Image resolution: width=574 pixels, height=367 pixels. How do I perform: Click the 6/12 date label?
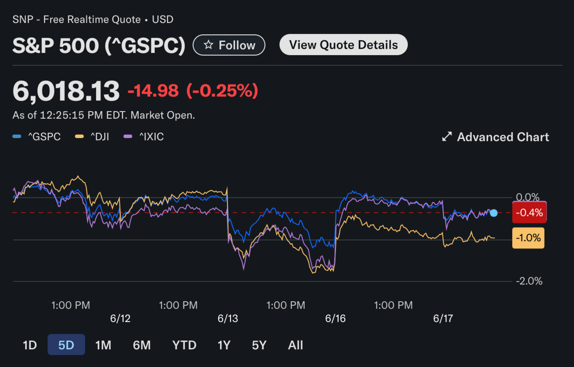[x=120, y=319]
